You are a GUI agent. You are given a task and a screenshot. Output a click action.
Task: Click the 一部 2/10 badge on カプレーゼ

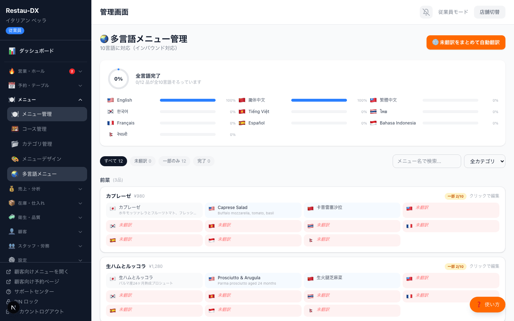pyautogui.click(x=455, y=196)
